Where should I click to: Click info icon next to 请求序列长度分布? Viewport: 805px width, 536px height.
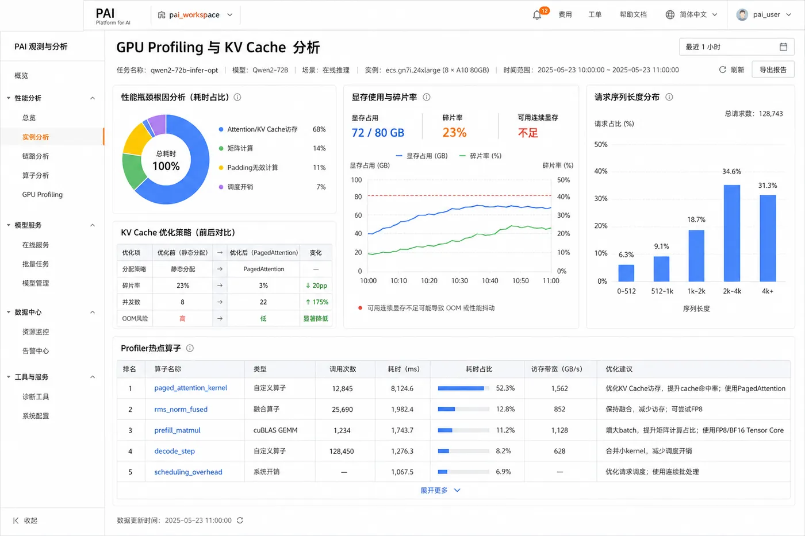coord(669,97)
